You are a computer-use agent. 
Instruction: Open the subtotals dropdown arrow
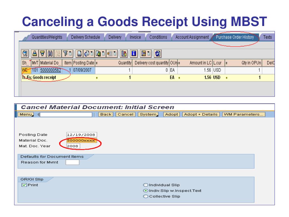click(149, 53)
